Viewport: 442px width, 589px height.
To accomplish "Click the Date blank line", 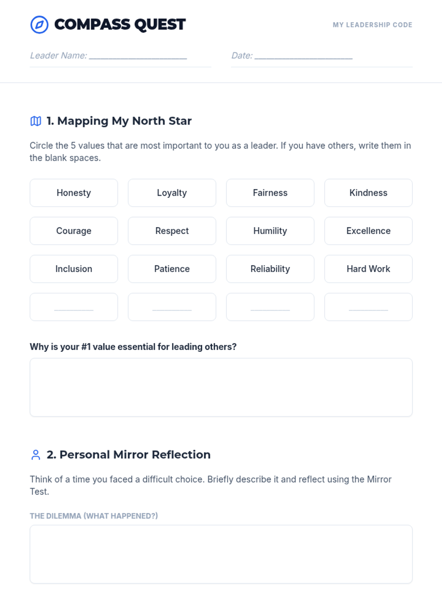I will (x=304, y=56).
